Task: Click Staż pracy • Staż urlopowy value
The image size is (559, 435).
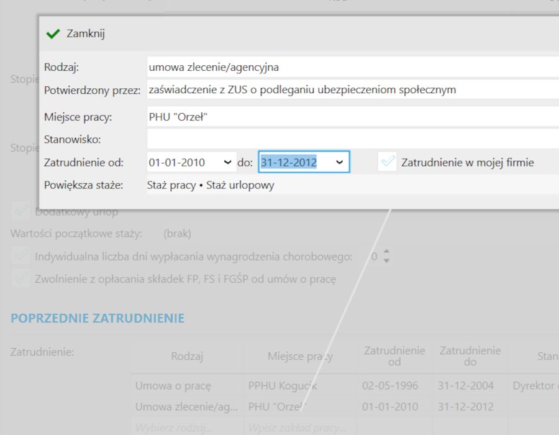Action: point(211,185)
